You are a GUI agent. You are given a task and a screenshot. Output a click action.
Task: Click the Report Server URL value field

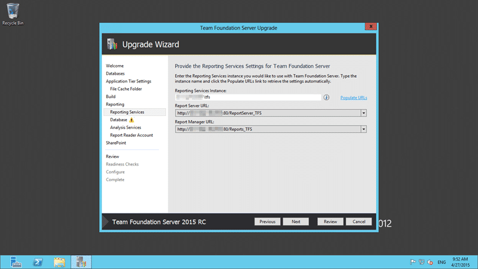[268, 113]
